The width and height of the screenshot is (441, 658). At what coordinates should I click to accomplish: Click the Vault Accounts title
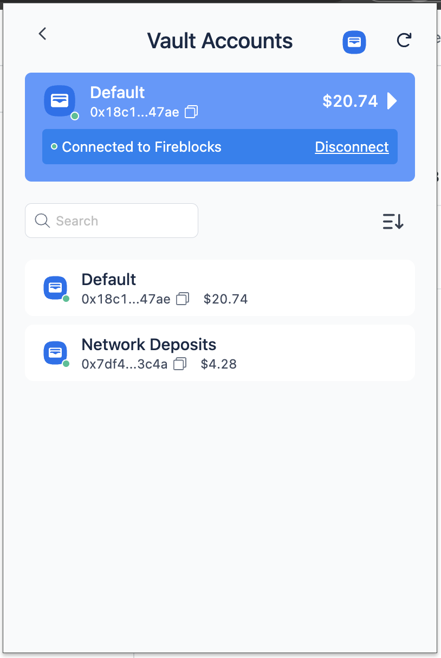(220, 41)
